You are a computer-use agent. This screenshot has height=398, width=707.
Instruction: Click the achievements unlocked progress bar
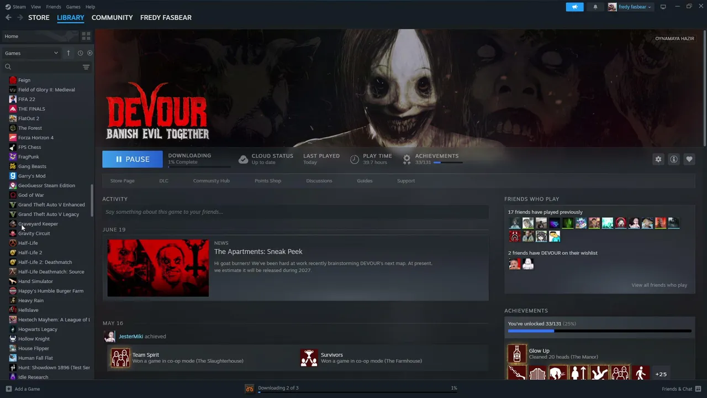[x=599, y=331]
